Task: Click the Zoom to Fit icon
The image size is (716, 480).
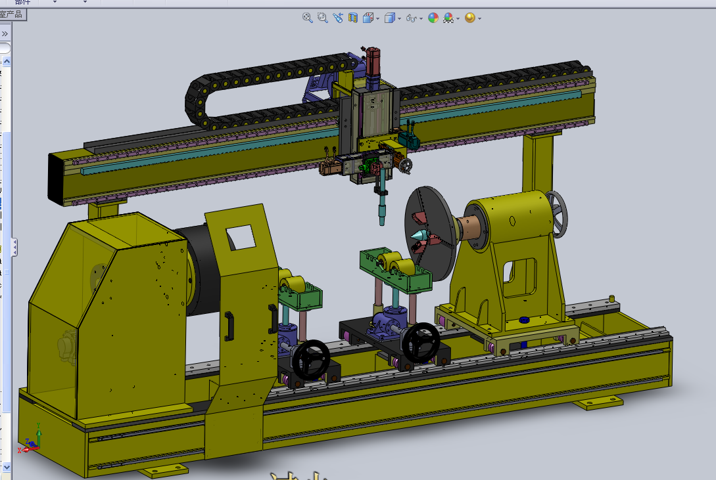Action: tap(307, 18)
